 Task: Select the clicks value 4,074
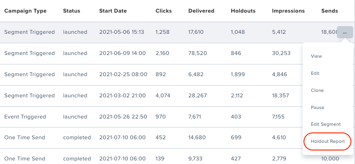tap(163, 96)
